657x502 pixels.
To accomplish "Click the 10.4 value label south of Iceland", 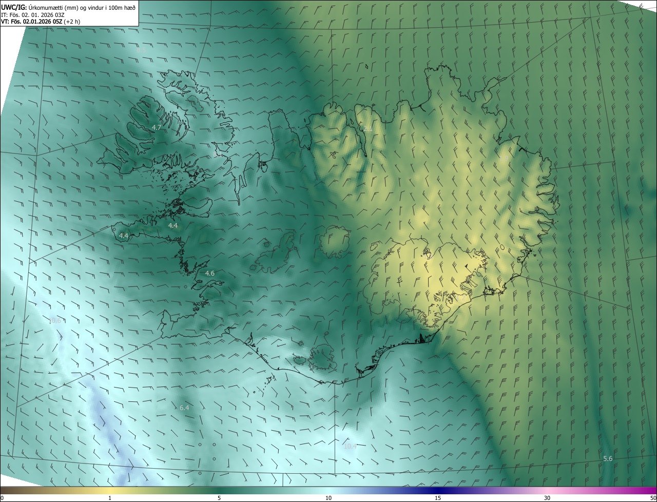I will click(x=350, y=447).
